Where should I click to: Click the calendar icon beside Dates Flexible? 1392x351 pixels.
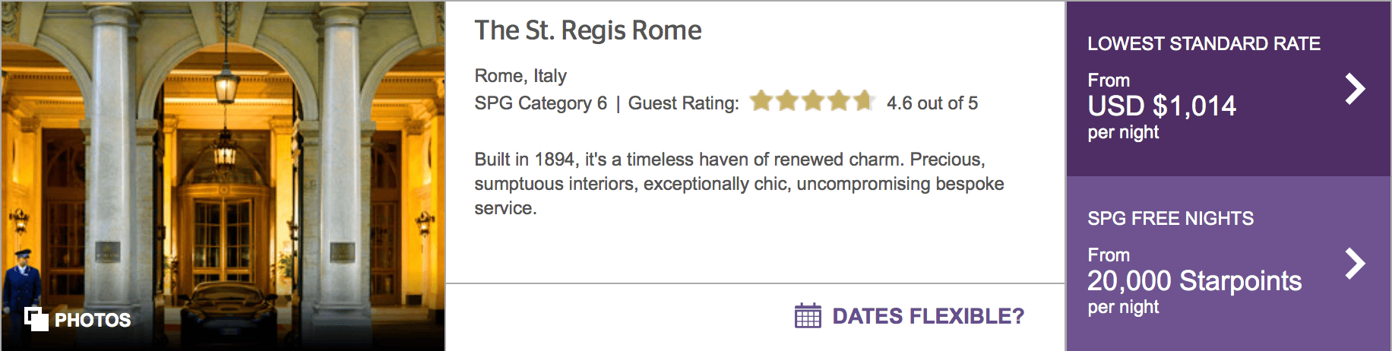tap(808, 315)
